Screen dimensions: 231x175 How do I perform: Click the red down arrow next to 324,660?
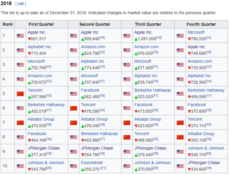point(189,169)
